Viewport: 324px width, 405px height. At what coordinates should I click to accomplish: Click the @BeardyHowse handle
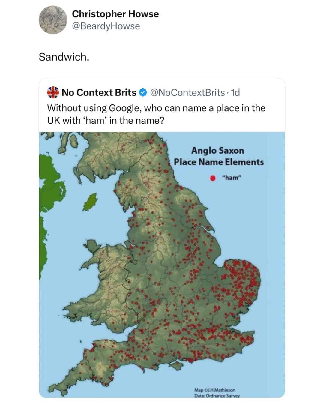[x=106, y=26]
